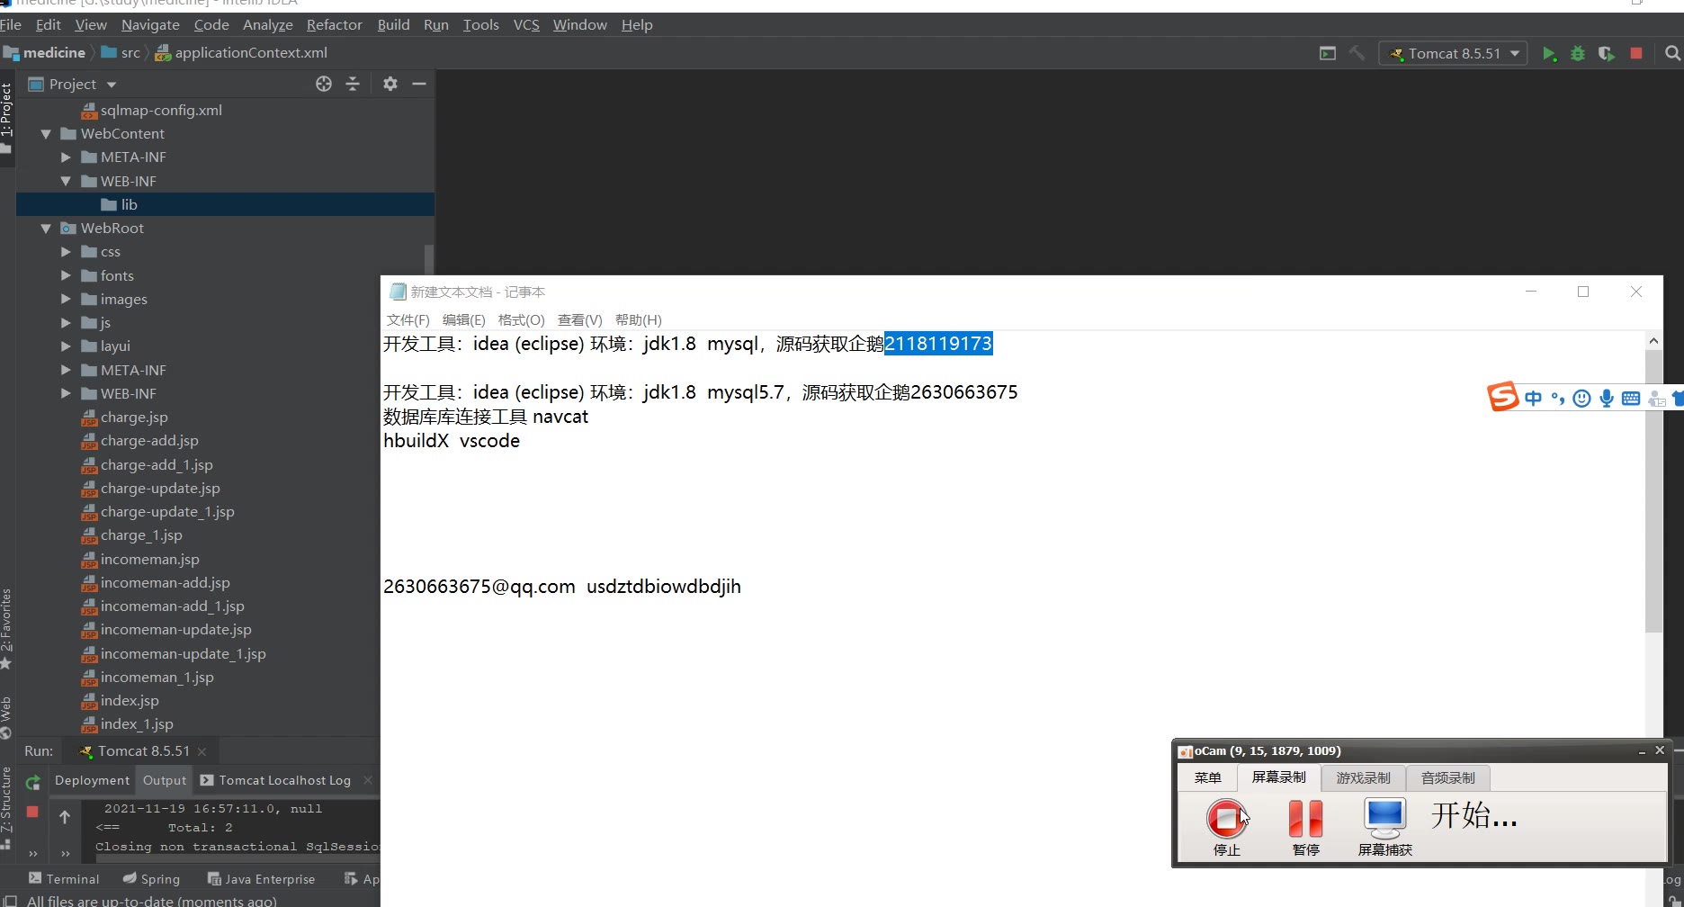Open Search Everywhere magnifier icon
Viewport: 1684px width, 907px height.
1672,54
